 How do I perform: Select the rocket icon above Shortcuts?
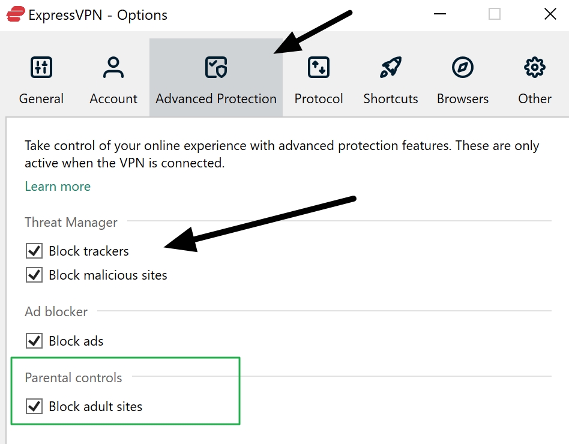(x=390, y=67)
